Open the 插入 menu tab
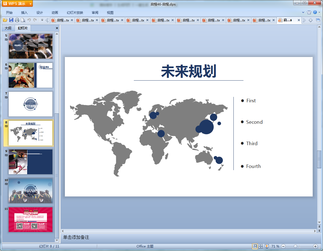Viewport: 323px width, 251px height. [x=24, y=12]
